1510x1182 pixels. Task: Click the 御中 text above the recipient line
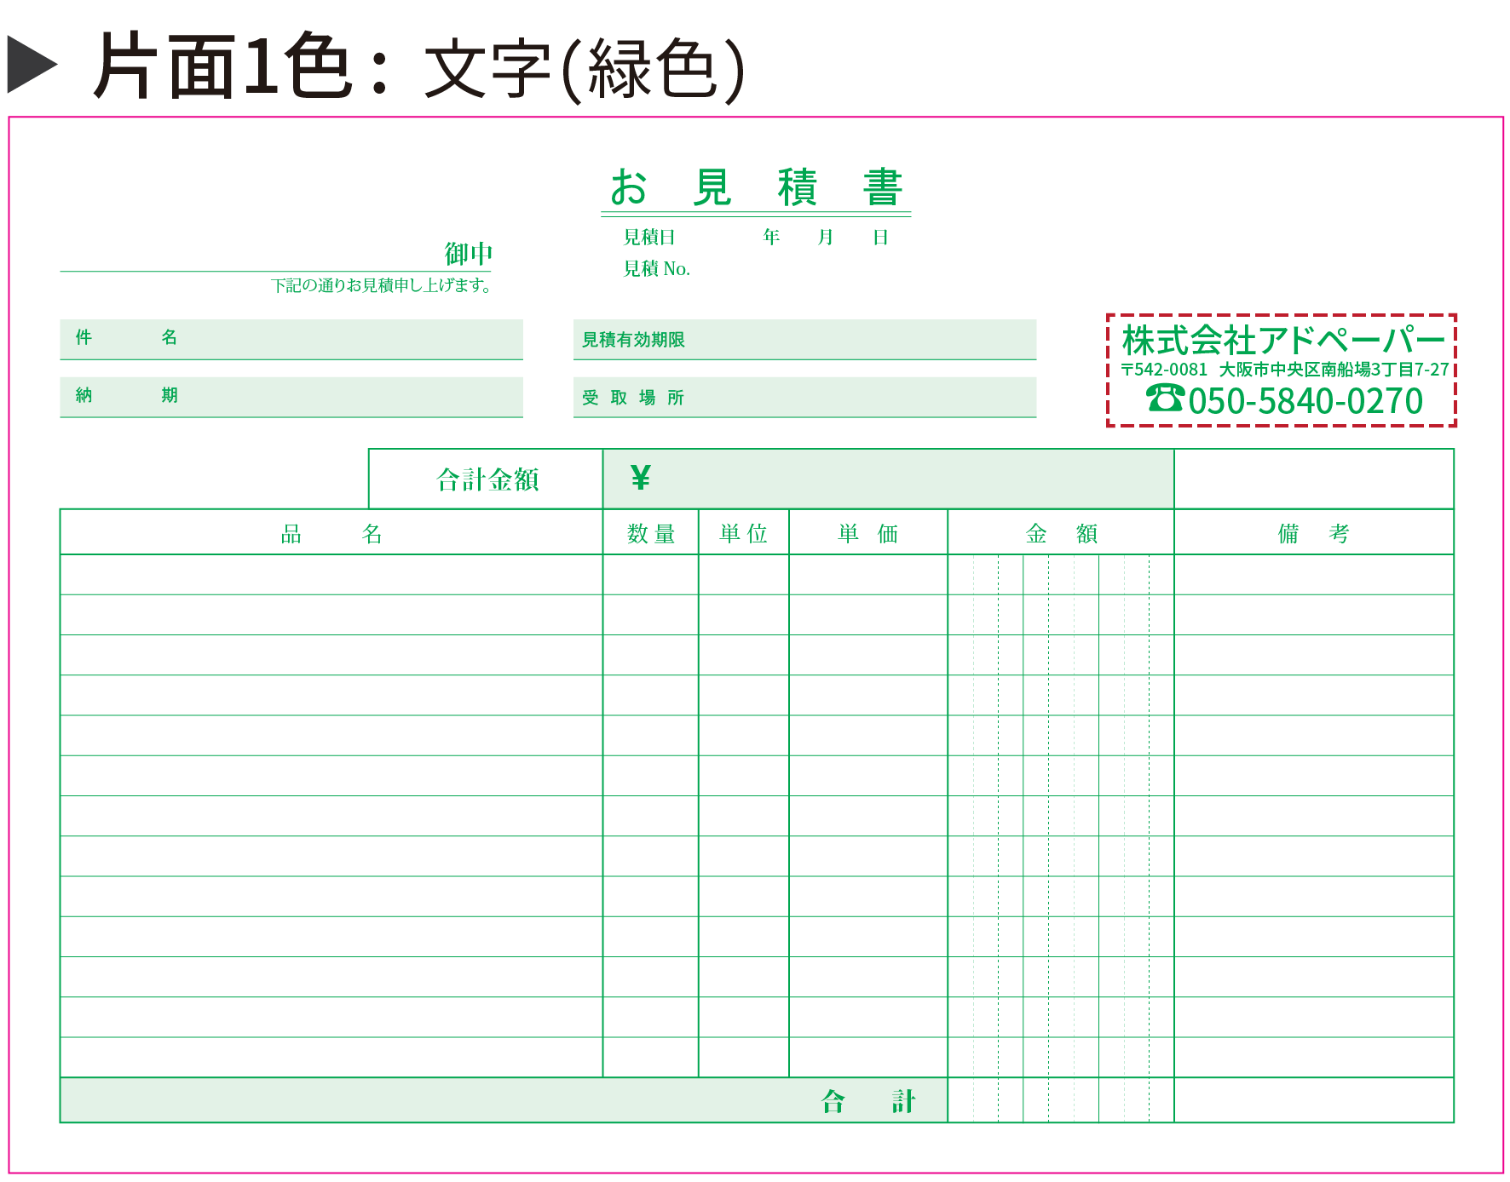(468, 254)
